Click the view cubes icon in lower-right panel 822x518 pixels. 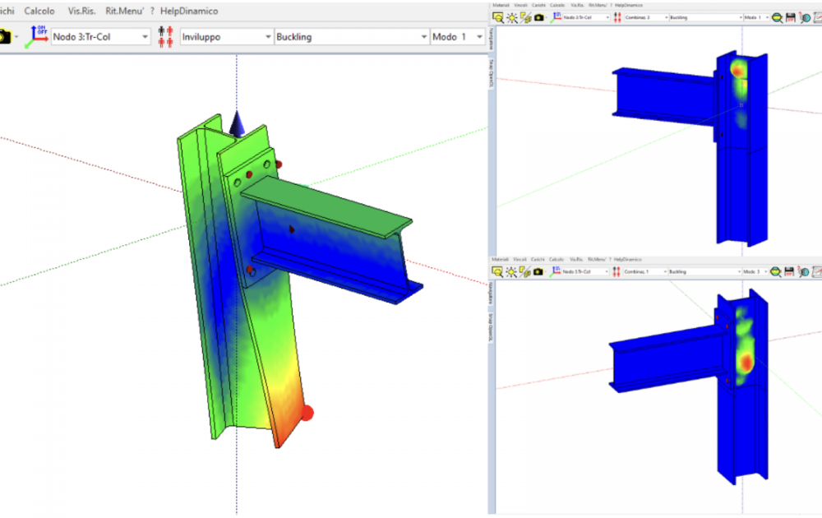tap(524, 271)
